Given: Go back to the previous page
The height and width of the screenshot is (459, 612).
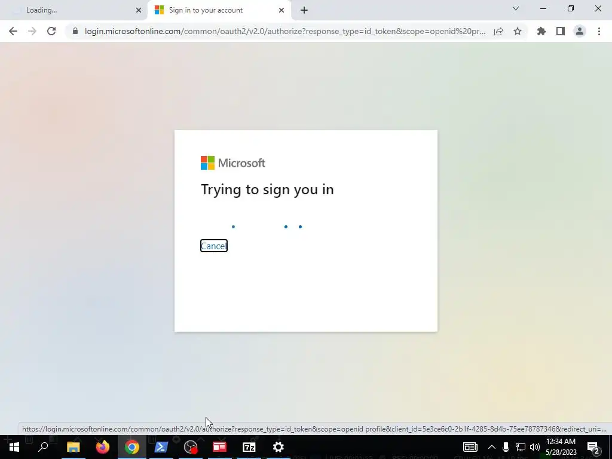Looking at the screenshot, I should point(13,31).
